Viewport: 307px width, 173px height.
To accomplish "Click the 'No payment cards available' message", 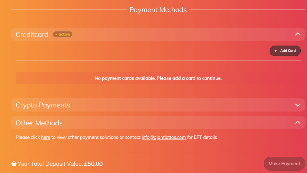I will [x=158, y=78].
